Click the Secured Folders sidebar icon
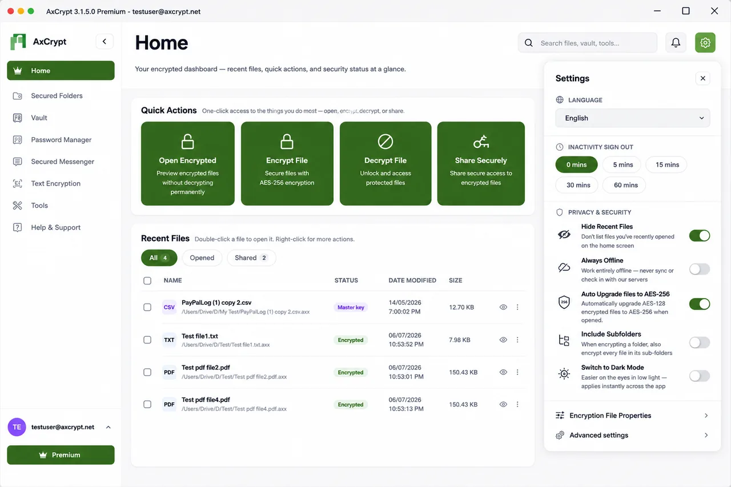The height and width of the screenshot is (487, 731). (18, 96)
